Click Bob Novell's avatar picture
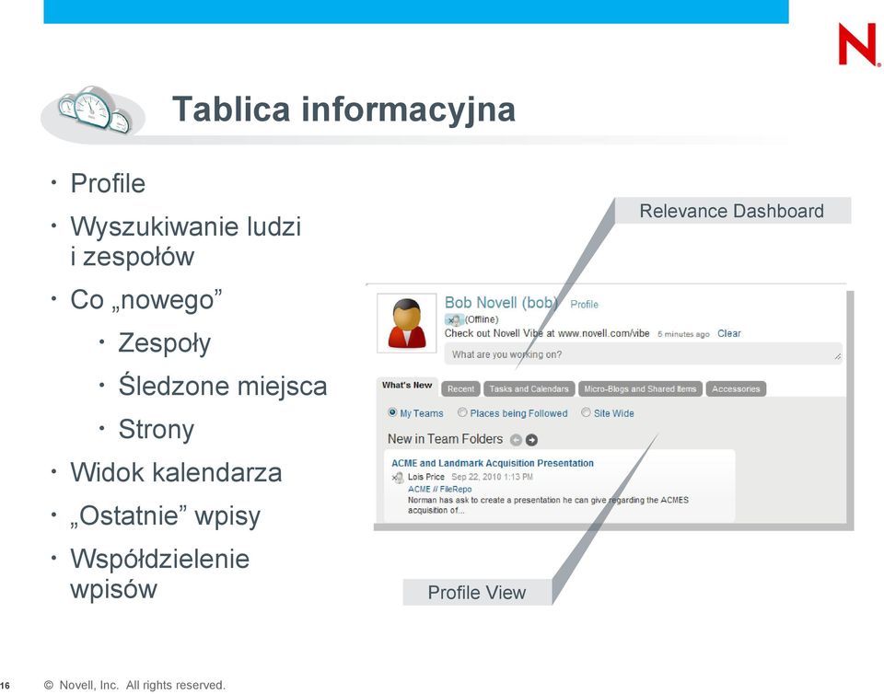Screen dimensions: 884x694 [406, 323]
